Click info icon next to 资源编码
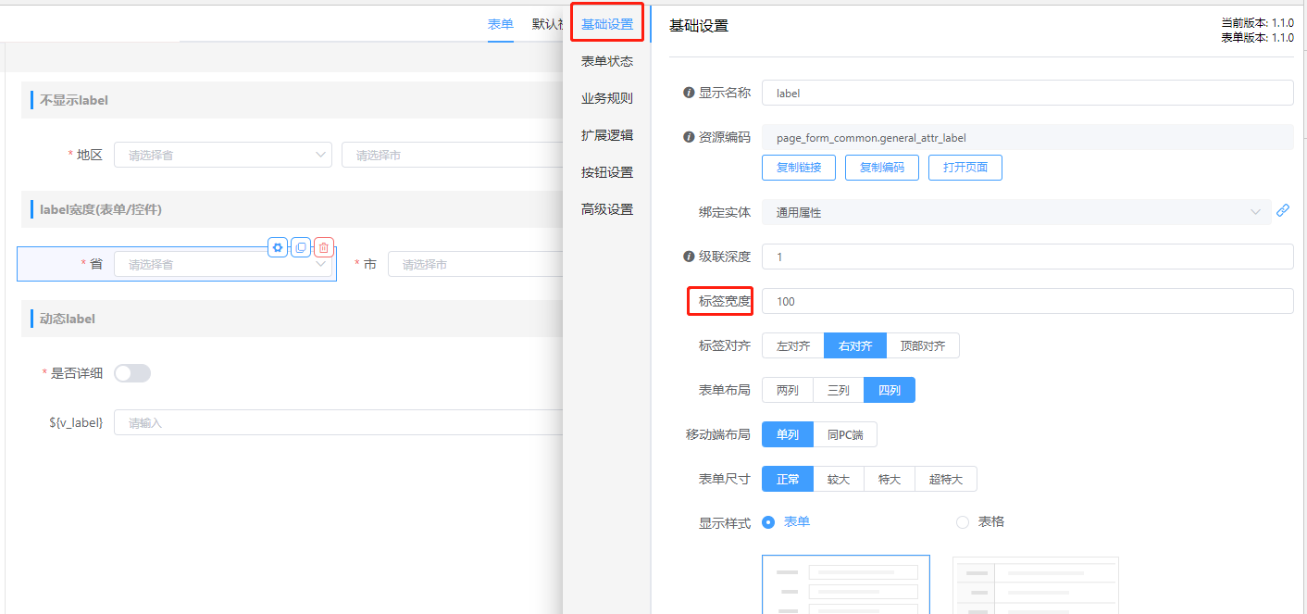This screenshot has width=1307, height=614. tap(689, 137)
